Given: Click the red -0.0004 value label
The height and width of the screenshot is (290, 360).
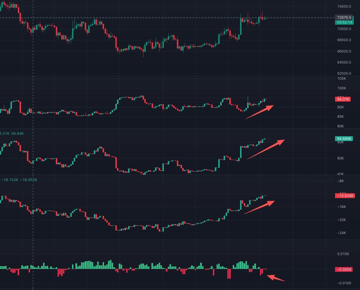Looking at the screenshot, I should [344, 269].
